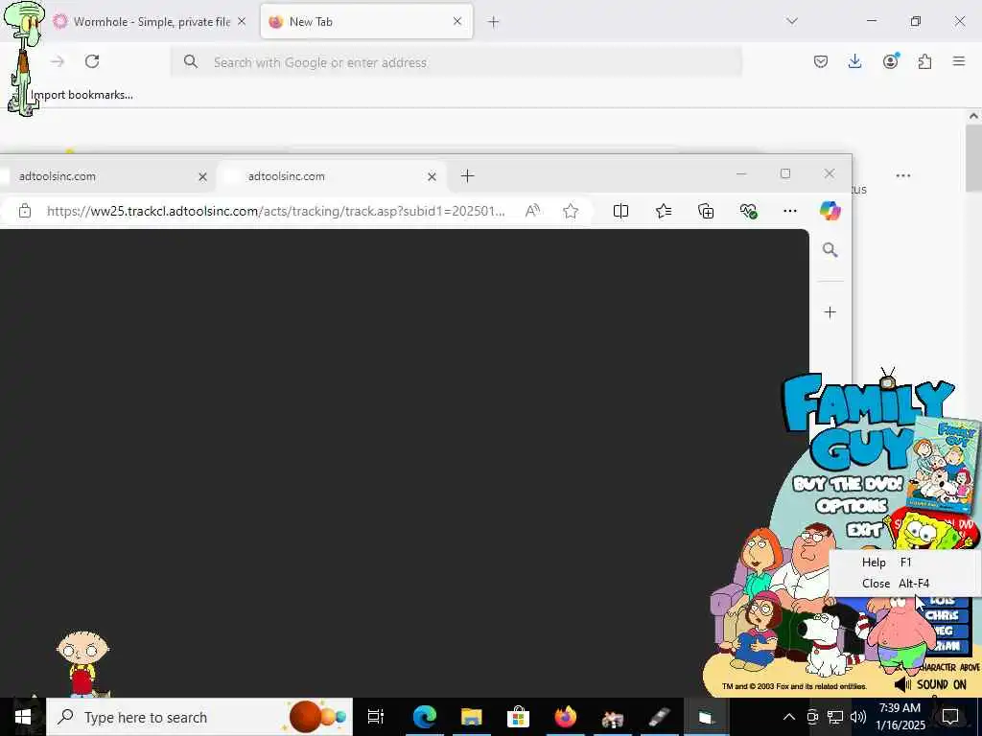Close the first adtoolsinc.com Edge tab
Viewport: 982px width, 736px height.
(202, 177)
